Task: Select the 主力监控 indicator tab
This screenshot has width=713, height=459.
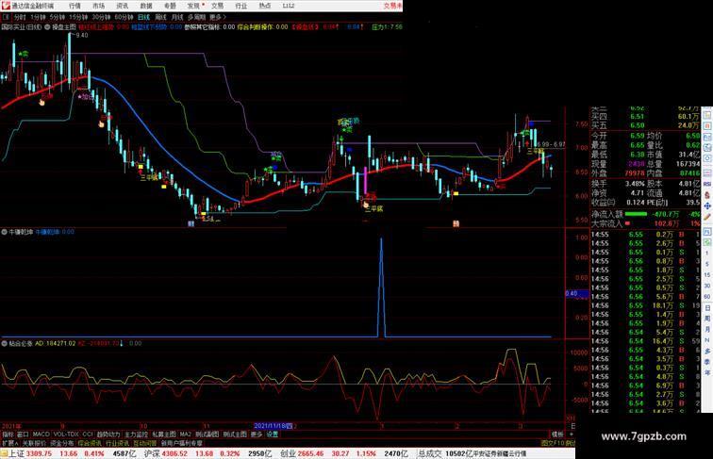Action: [136, 434]
